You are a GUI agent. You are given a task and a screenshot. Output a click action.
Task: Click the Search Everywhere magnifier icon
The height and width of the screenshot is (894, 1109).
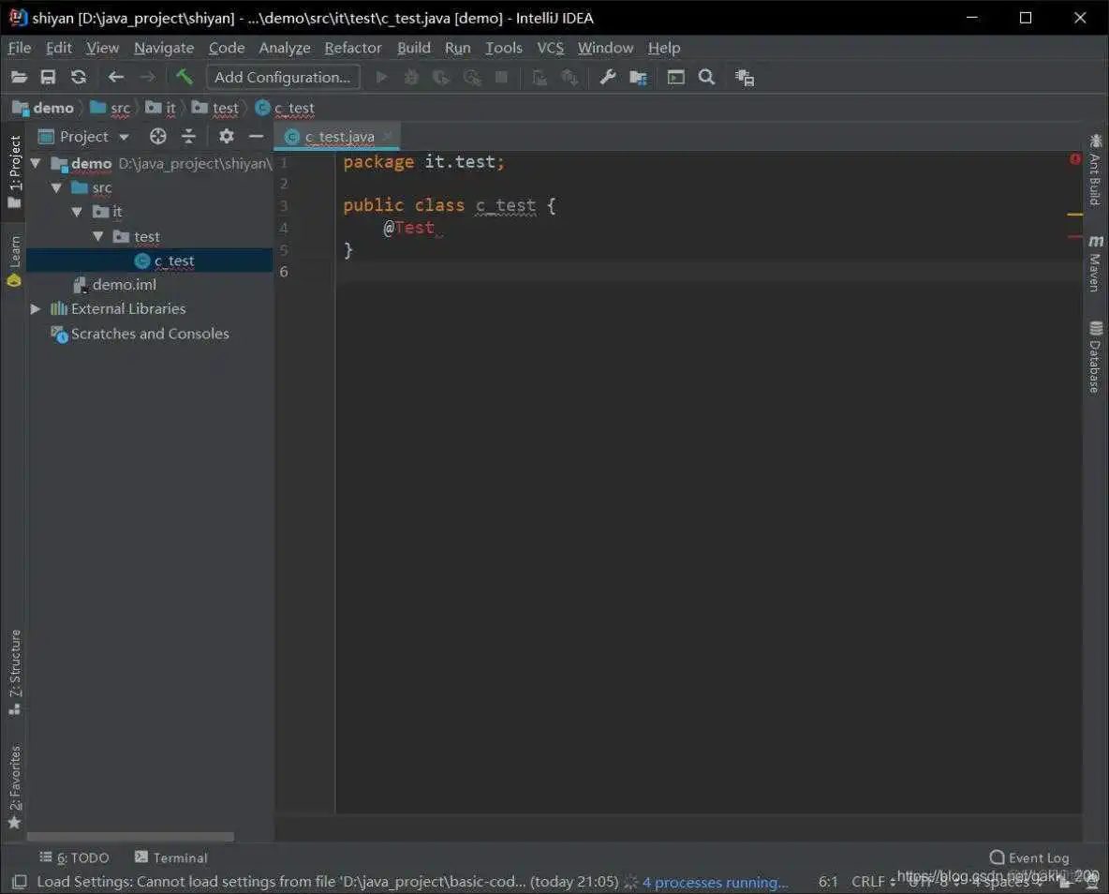click(706, 77)
